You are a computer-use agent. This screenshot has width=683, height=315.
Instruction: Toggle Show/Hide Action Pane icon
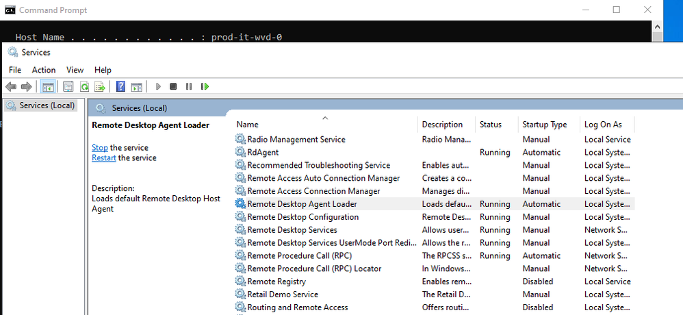coord(137,87)
